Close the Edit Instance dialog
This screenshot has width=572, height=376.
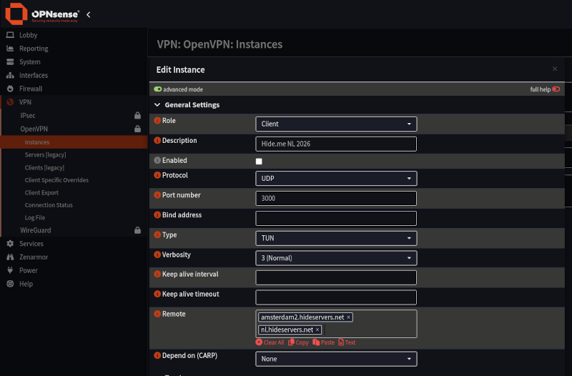[x=555, y=69]
